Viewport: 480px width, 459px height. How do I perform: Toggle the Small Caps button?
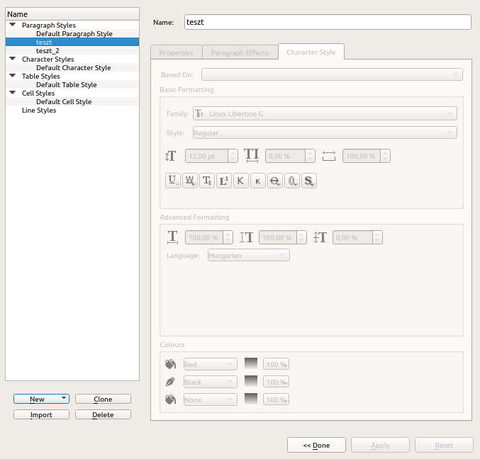point(257,181)
